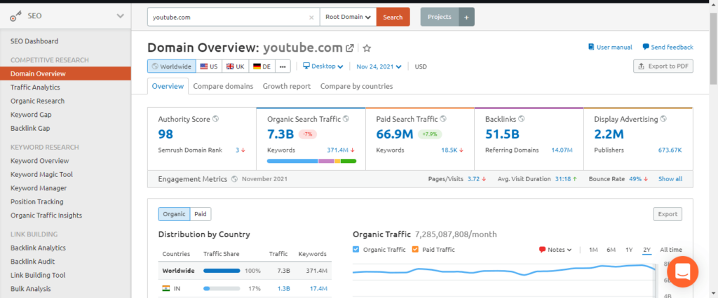Open the Nov 24, 2021 date dropdown

pyautogui.click(x=379, y=66)
